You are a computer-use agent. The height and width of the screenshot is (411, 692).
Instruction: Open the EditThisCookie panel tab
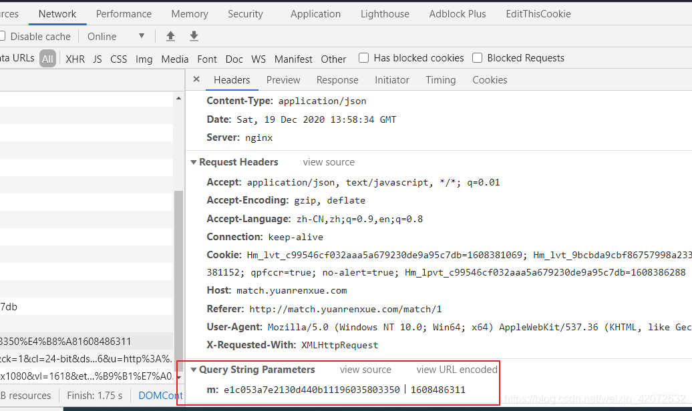[x=538, y=13]
